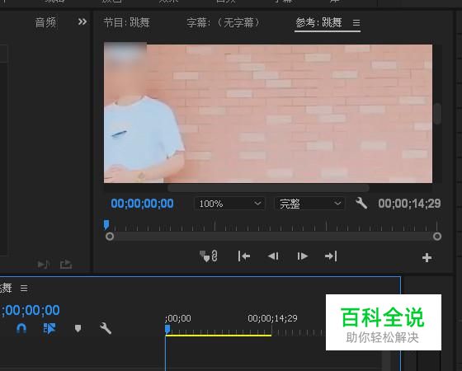
Task: Click the blue playhead timecode 00;00;00;00
Action: 142,204
